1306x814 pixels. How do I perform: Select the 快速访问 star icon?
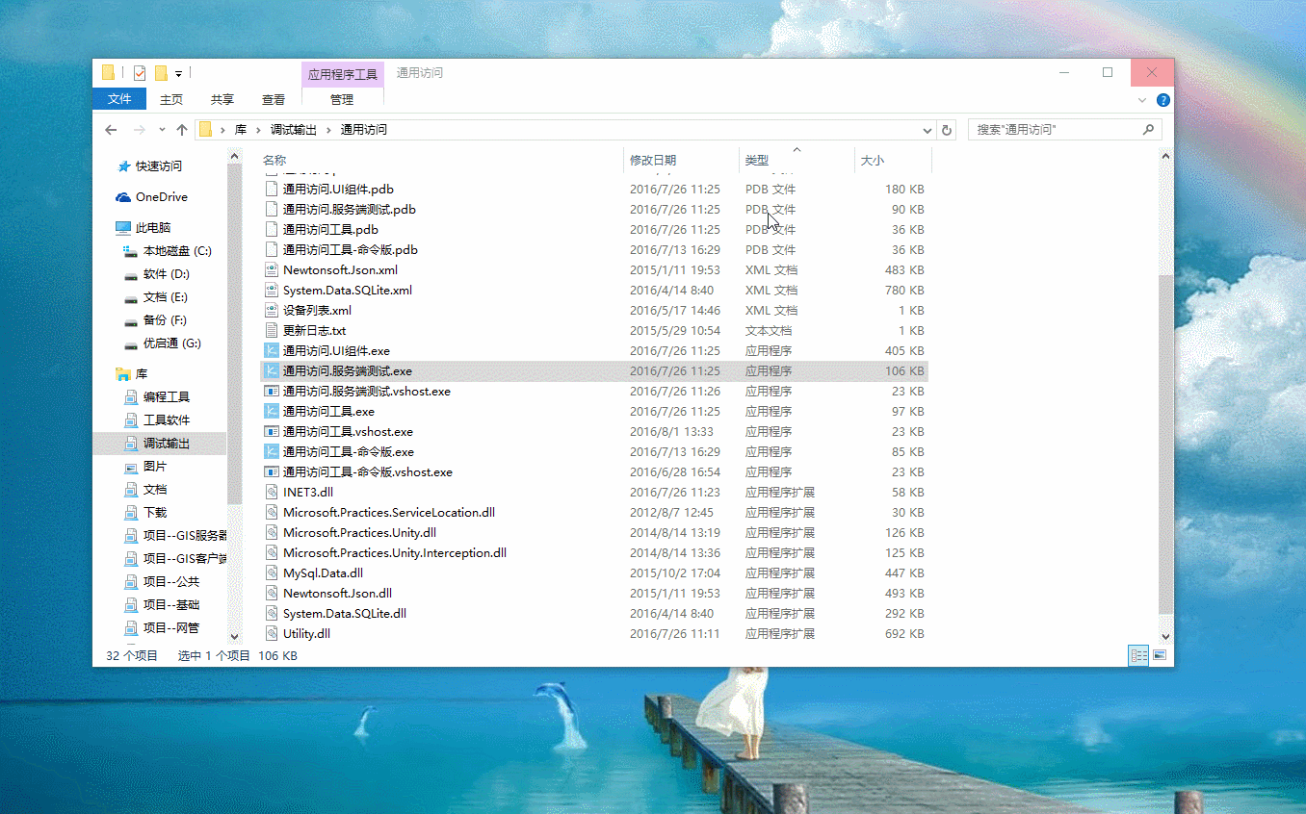(x=123, y=166)
